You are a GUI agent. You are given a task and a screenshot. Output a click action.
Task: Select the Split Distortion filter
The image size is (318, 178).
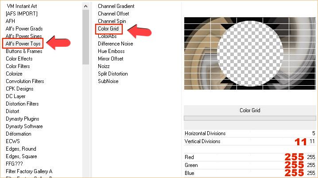[112, 74]
